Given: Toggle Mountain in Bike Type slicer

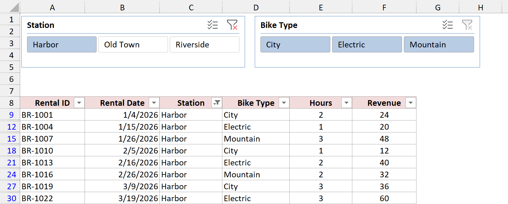Looking at the screenshot, I should (439, 44).
